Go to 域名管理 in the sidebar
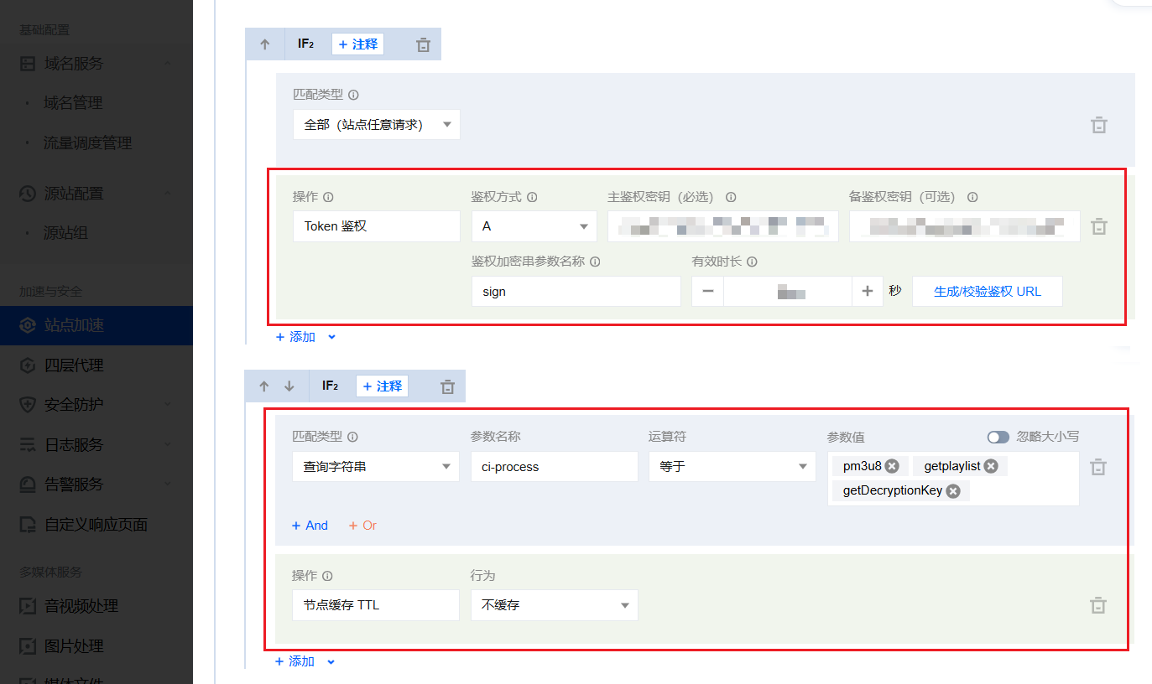This screenshot has width=1152, height=684. (x=73, y=103)
